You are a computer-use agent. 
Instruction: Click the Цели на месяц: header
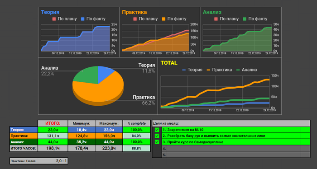[231, 123]
